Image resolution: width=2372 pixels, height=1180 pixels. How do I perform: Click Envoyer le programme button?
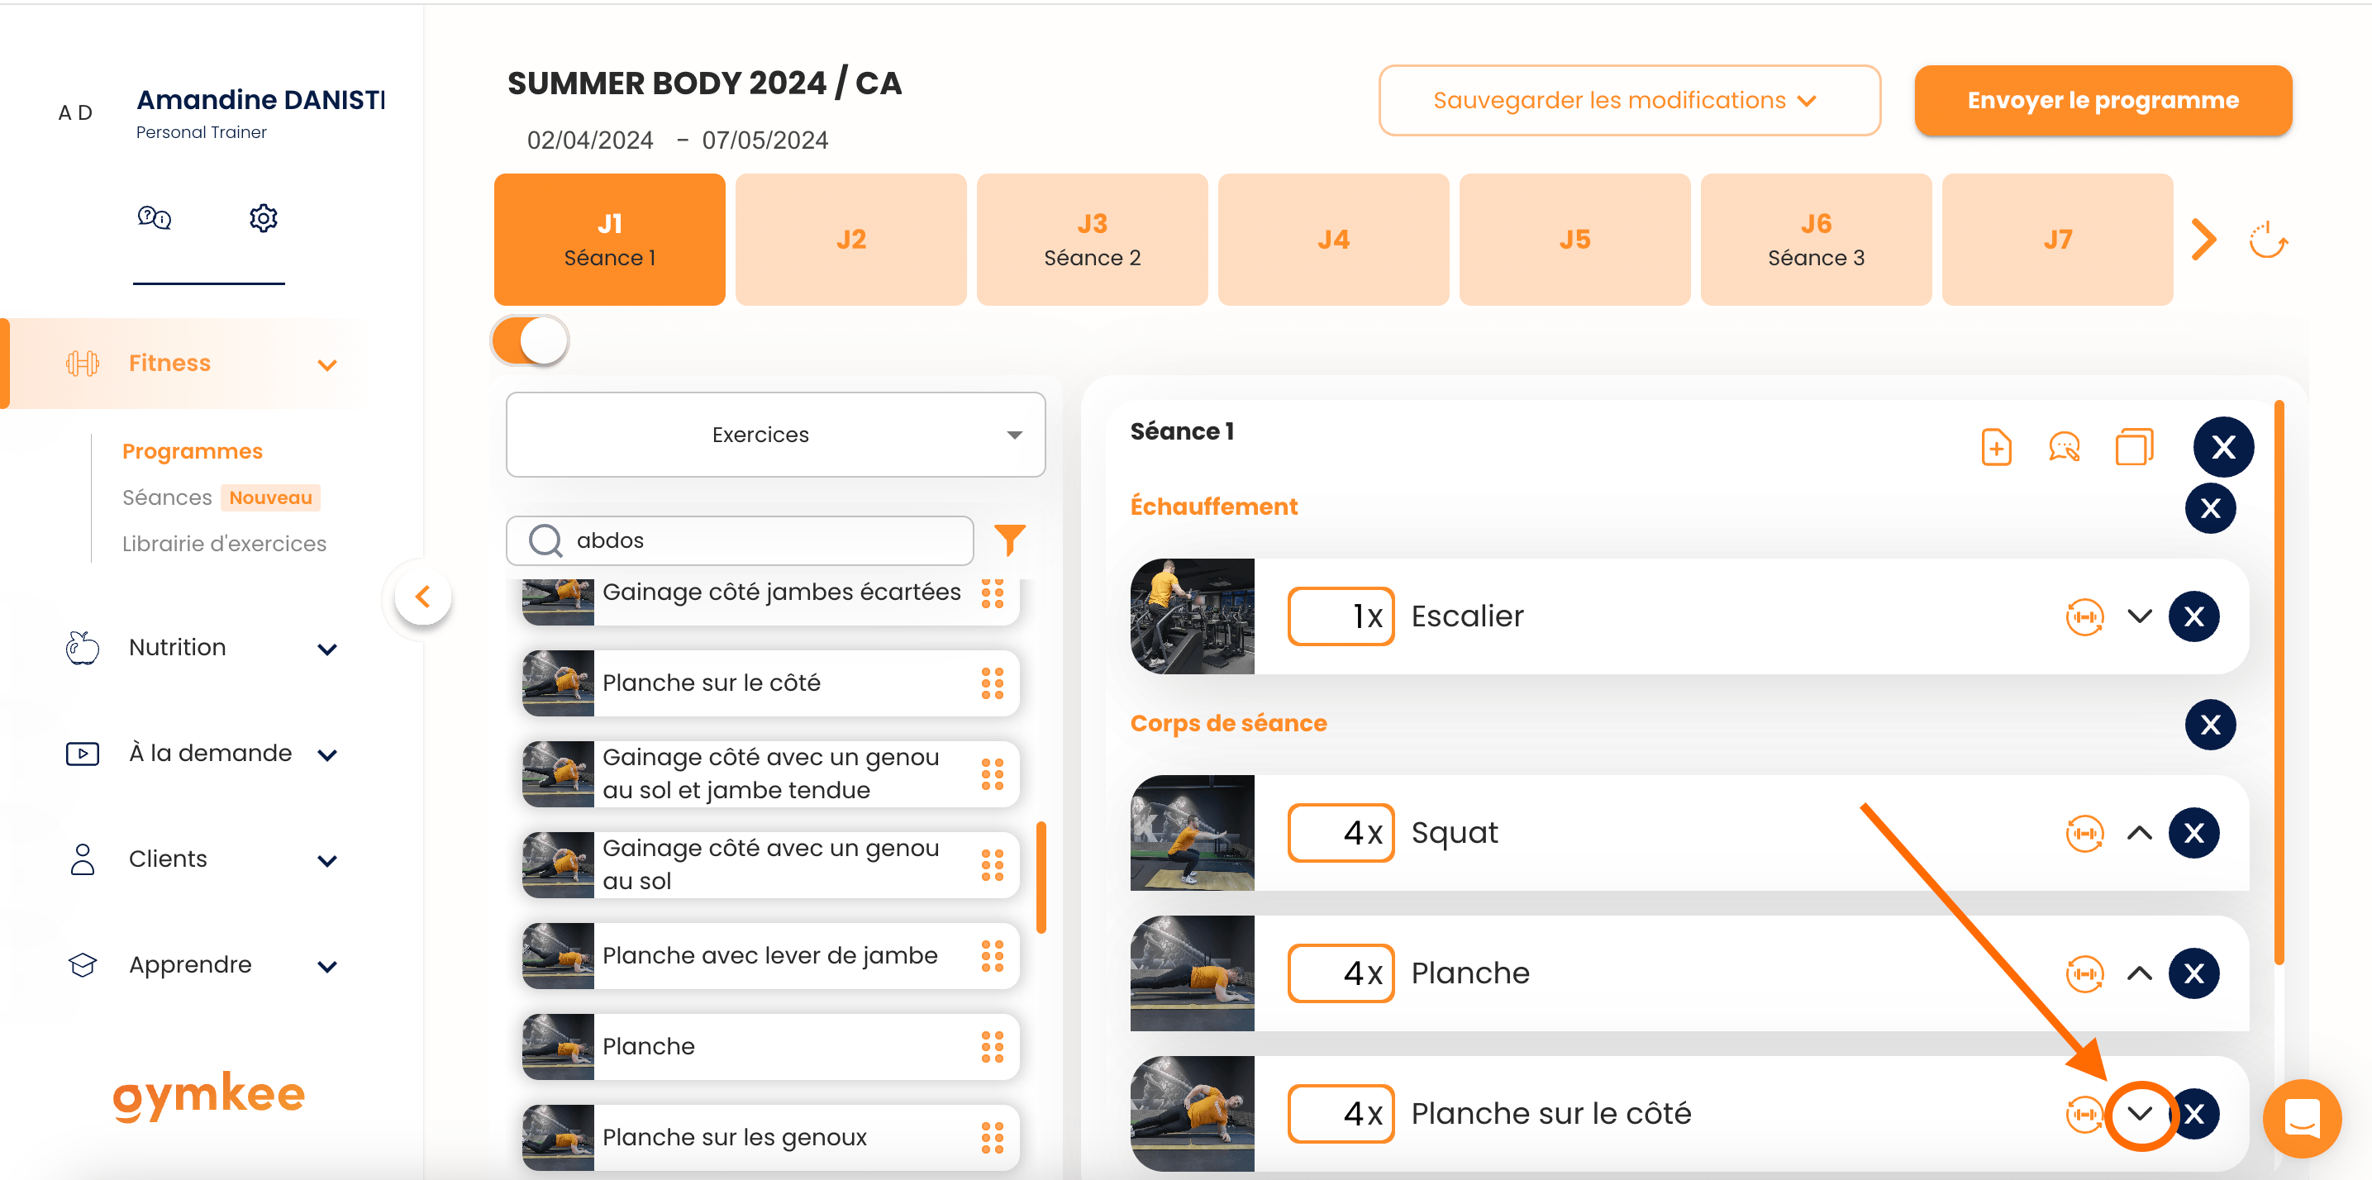pyautogui.click(x=2103, y=100)
